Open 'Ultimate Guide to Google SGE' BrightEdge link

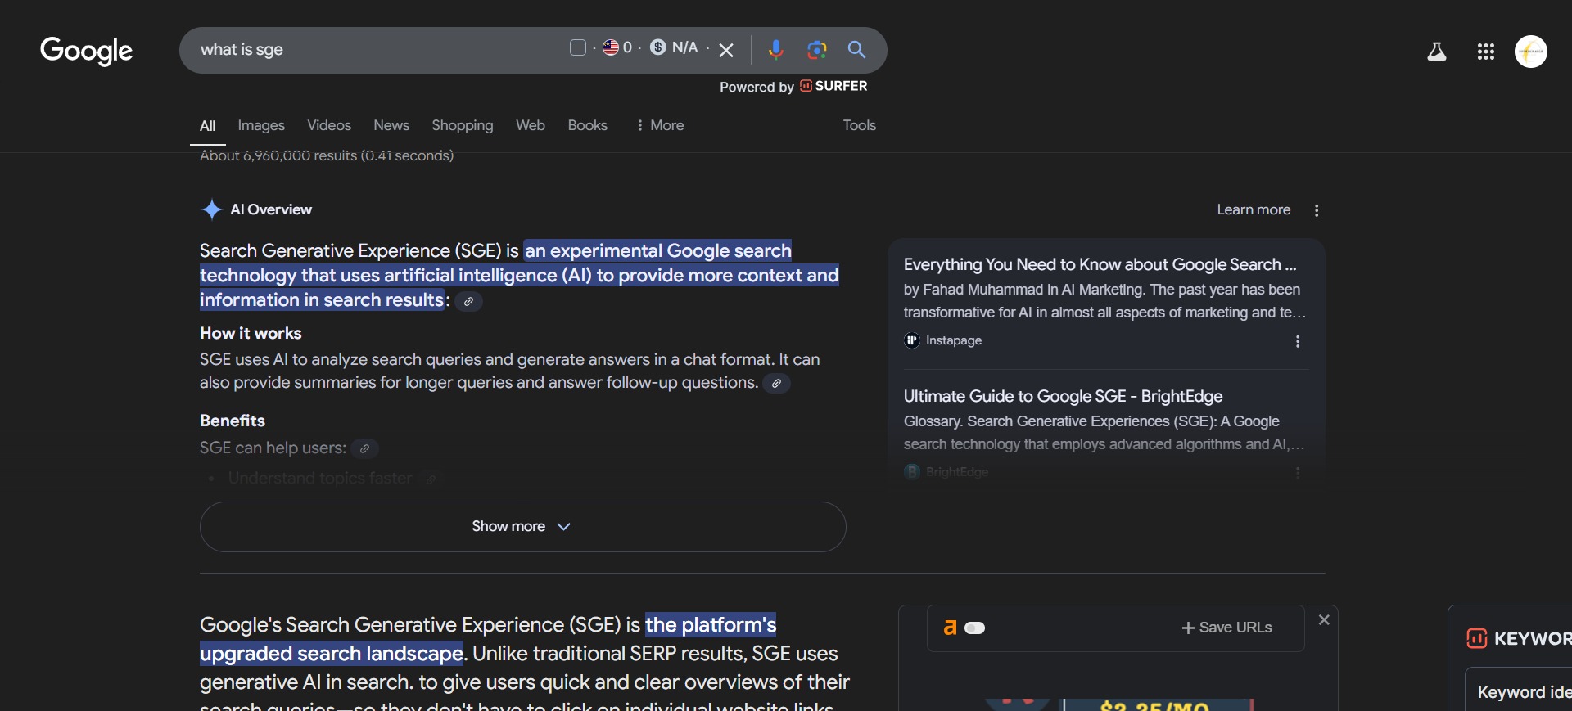click(1063, 396)
